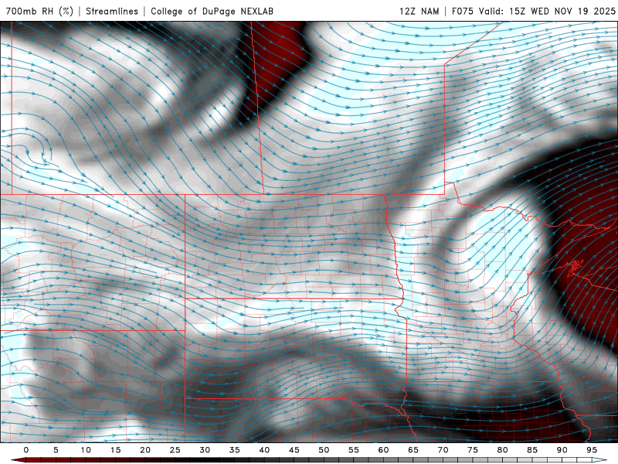The width and height of the screenshot is (618, 464).
Task: Click the "80" color scale label
Action: coord(502,450)
